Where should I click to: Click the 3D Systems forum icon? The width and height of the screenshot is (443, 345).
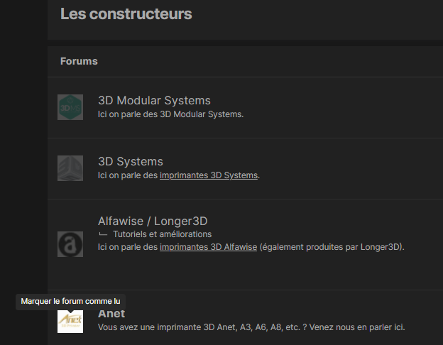70,168
